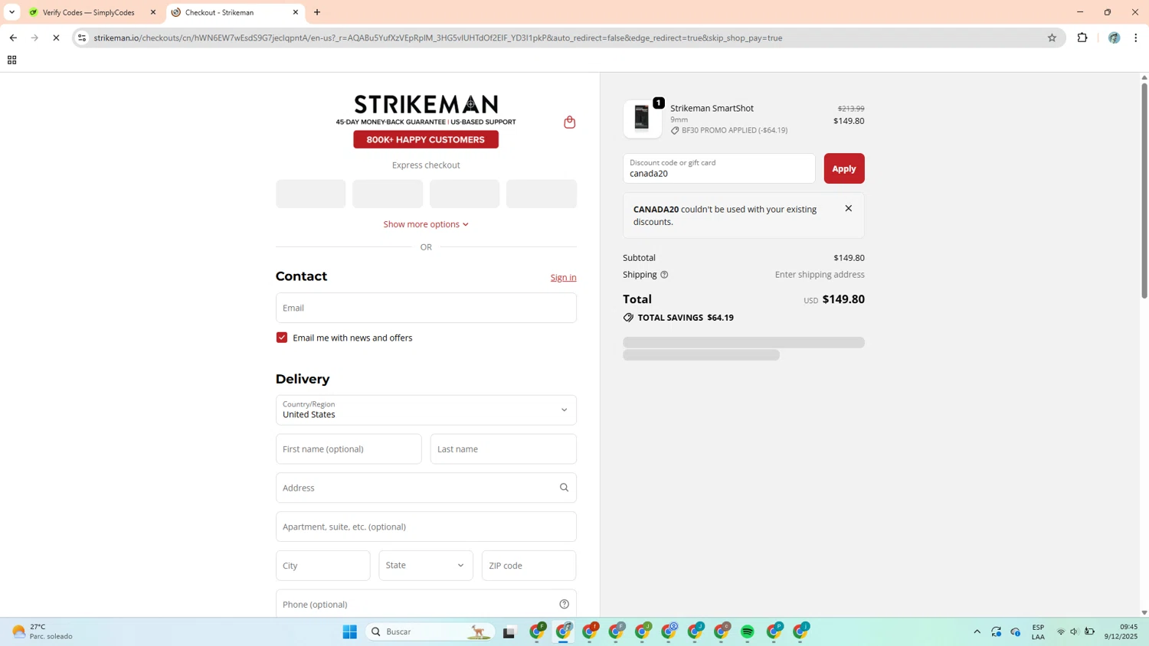Screen dimensions: 1149x646
Task: Click the City field
Action: 322,566
